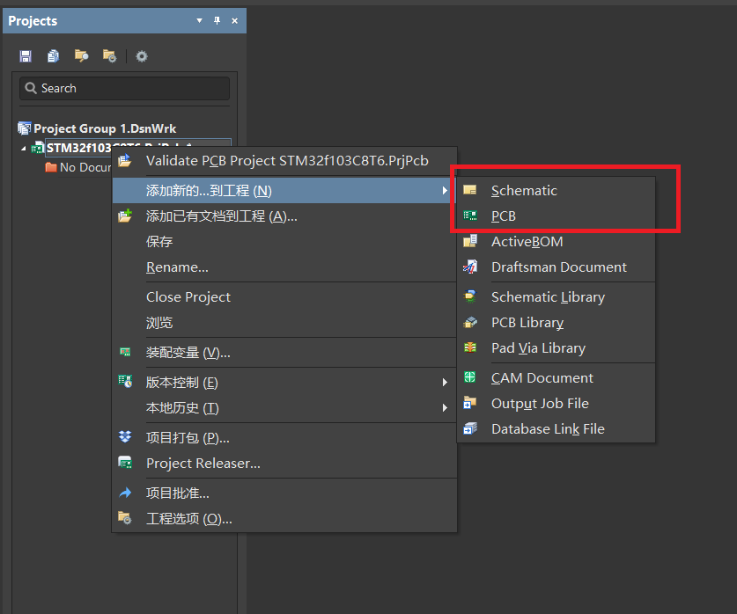Click the compile/copy documents icon in Projects toolbar
This screenshot has height=614, width=737.
[54, 56]
